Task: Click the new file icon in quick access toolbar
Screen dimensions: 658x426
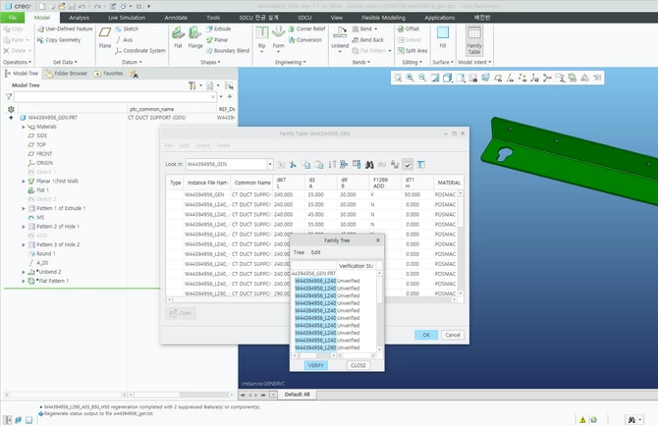Action: pos(42,6)
